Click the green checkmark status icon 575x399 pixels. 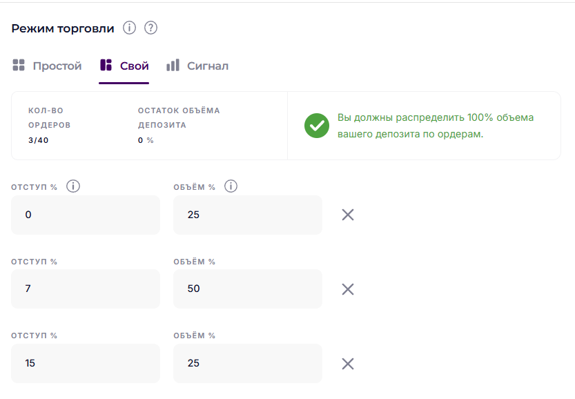[317, 126]
